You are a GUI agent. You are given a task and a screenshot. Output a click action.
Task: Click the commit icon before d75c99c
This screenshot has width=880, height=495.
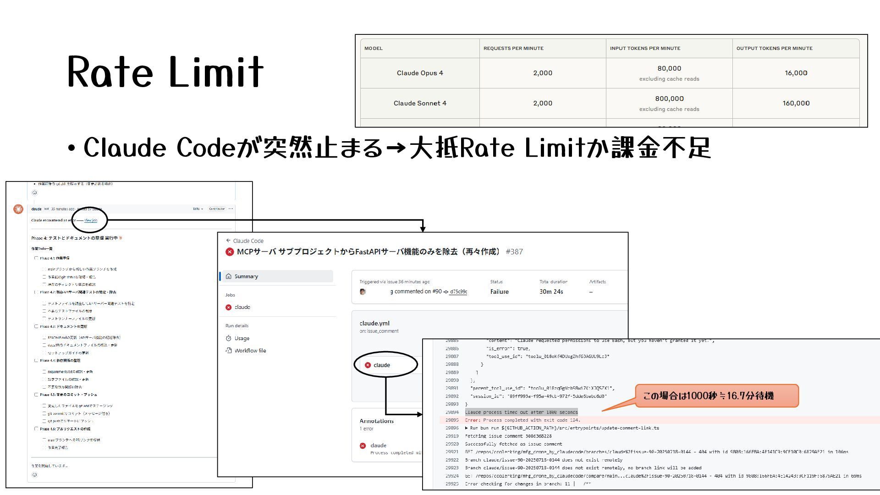coord(445,292)
